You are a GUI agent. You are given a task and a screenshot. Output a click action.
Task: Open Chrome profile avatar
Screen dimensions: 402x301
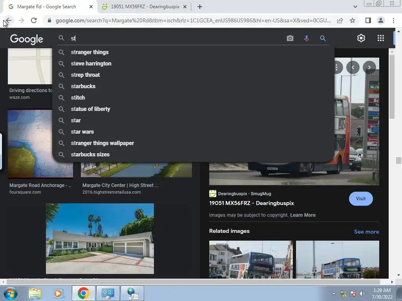point(381,20)
